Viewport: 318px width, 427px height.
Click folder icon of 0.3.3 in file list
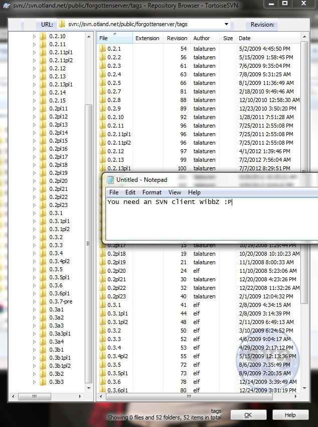click(102, 339)
